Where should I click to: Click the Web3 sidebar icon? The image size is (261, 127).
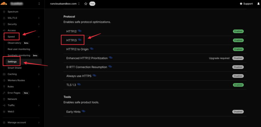point(4,111)
